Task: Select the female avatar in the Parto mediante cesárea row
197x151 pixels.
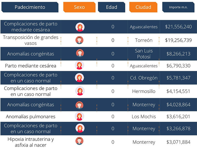Action: point(79,65)
